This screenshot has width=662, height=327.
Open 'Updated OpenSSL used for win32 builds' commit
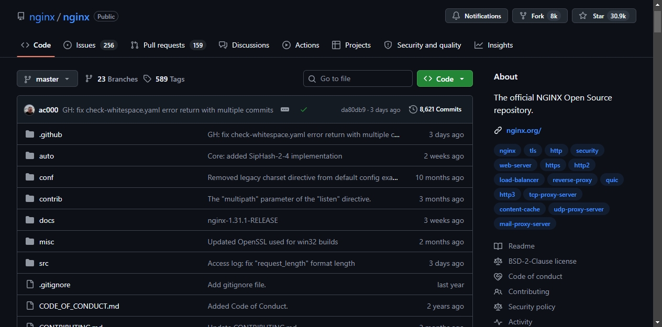[x=273, y=242]
